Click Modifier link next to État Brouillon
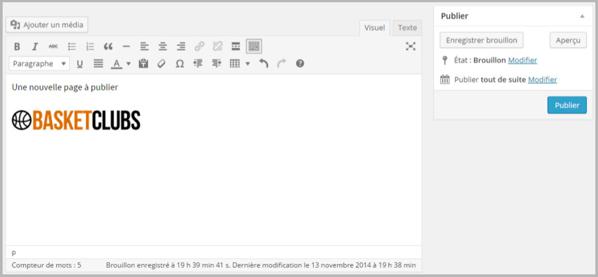The width and height of the screenshot is (598, 277). click(523, 60)
